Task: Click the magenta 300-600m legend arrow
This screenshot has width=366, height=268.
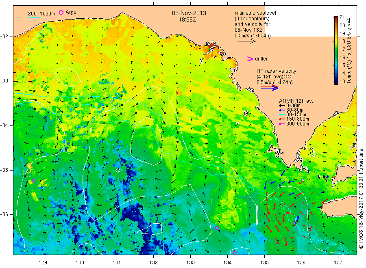Action: [x=282, y=124]
